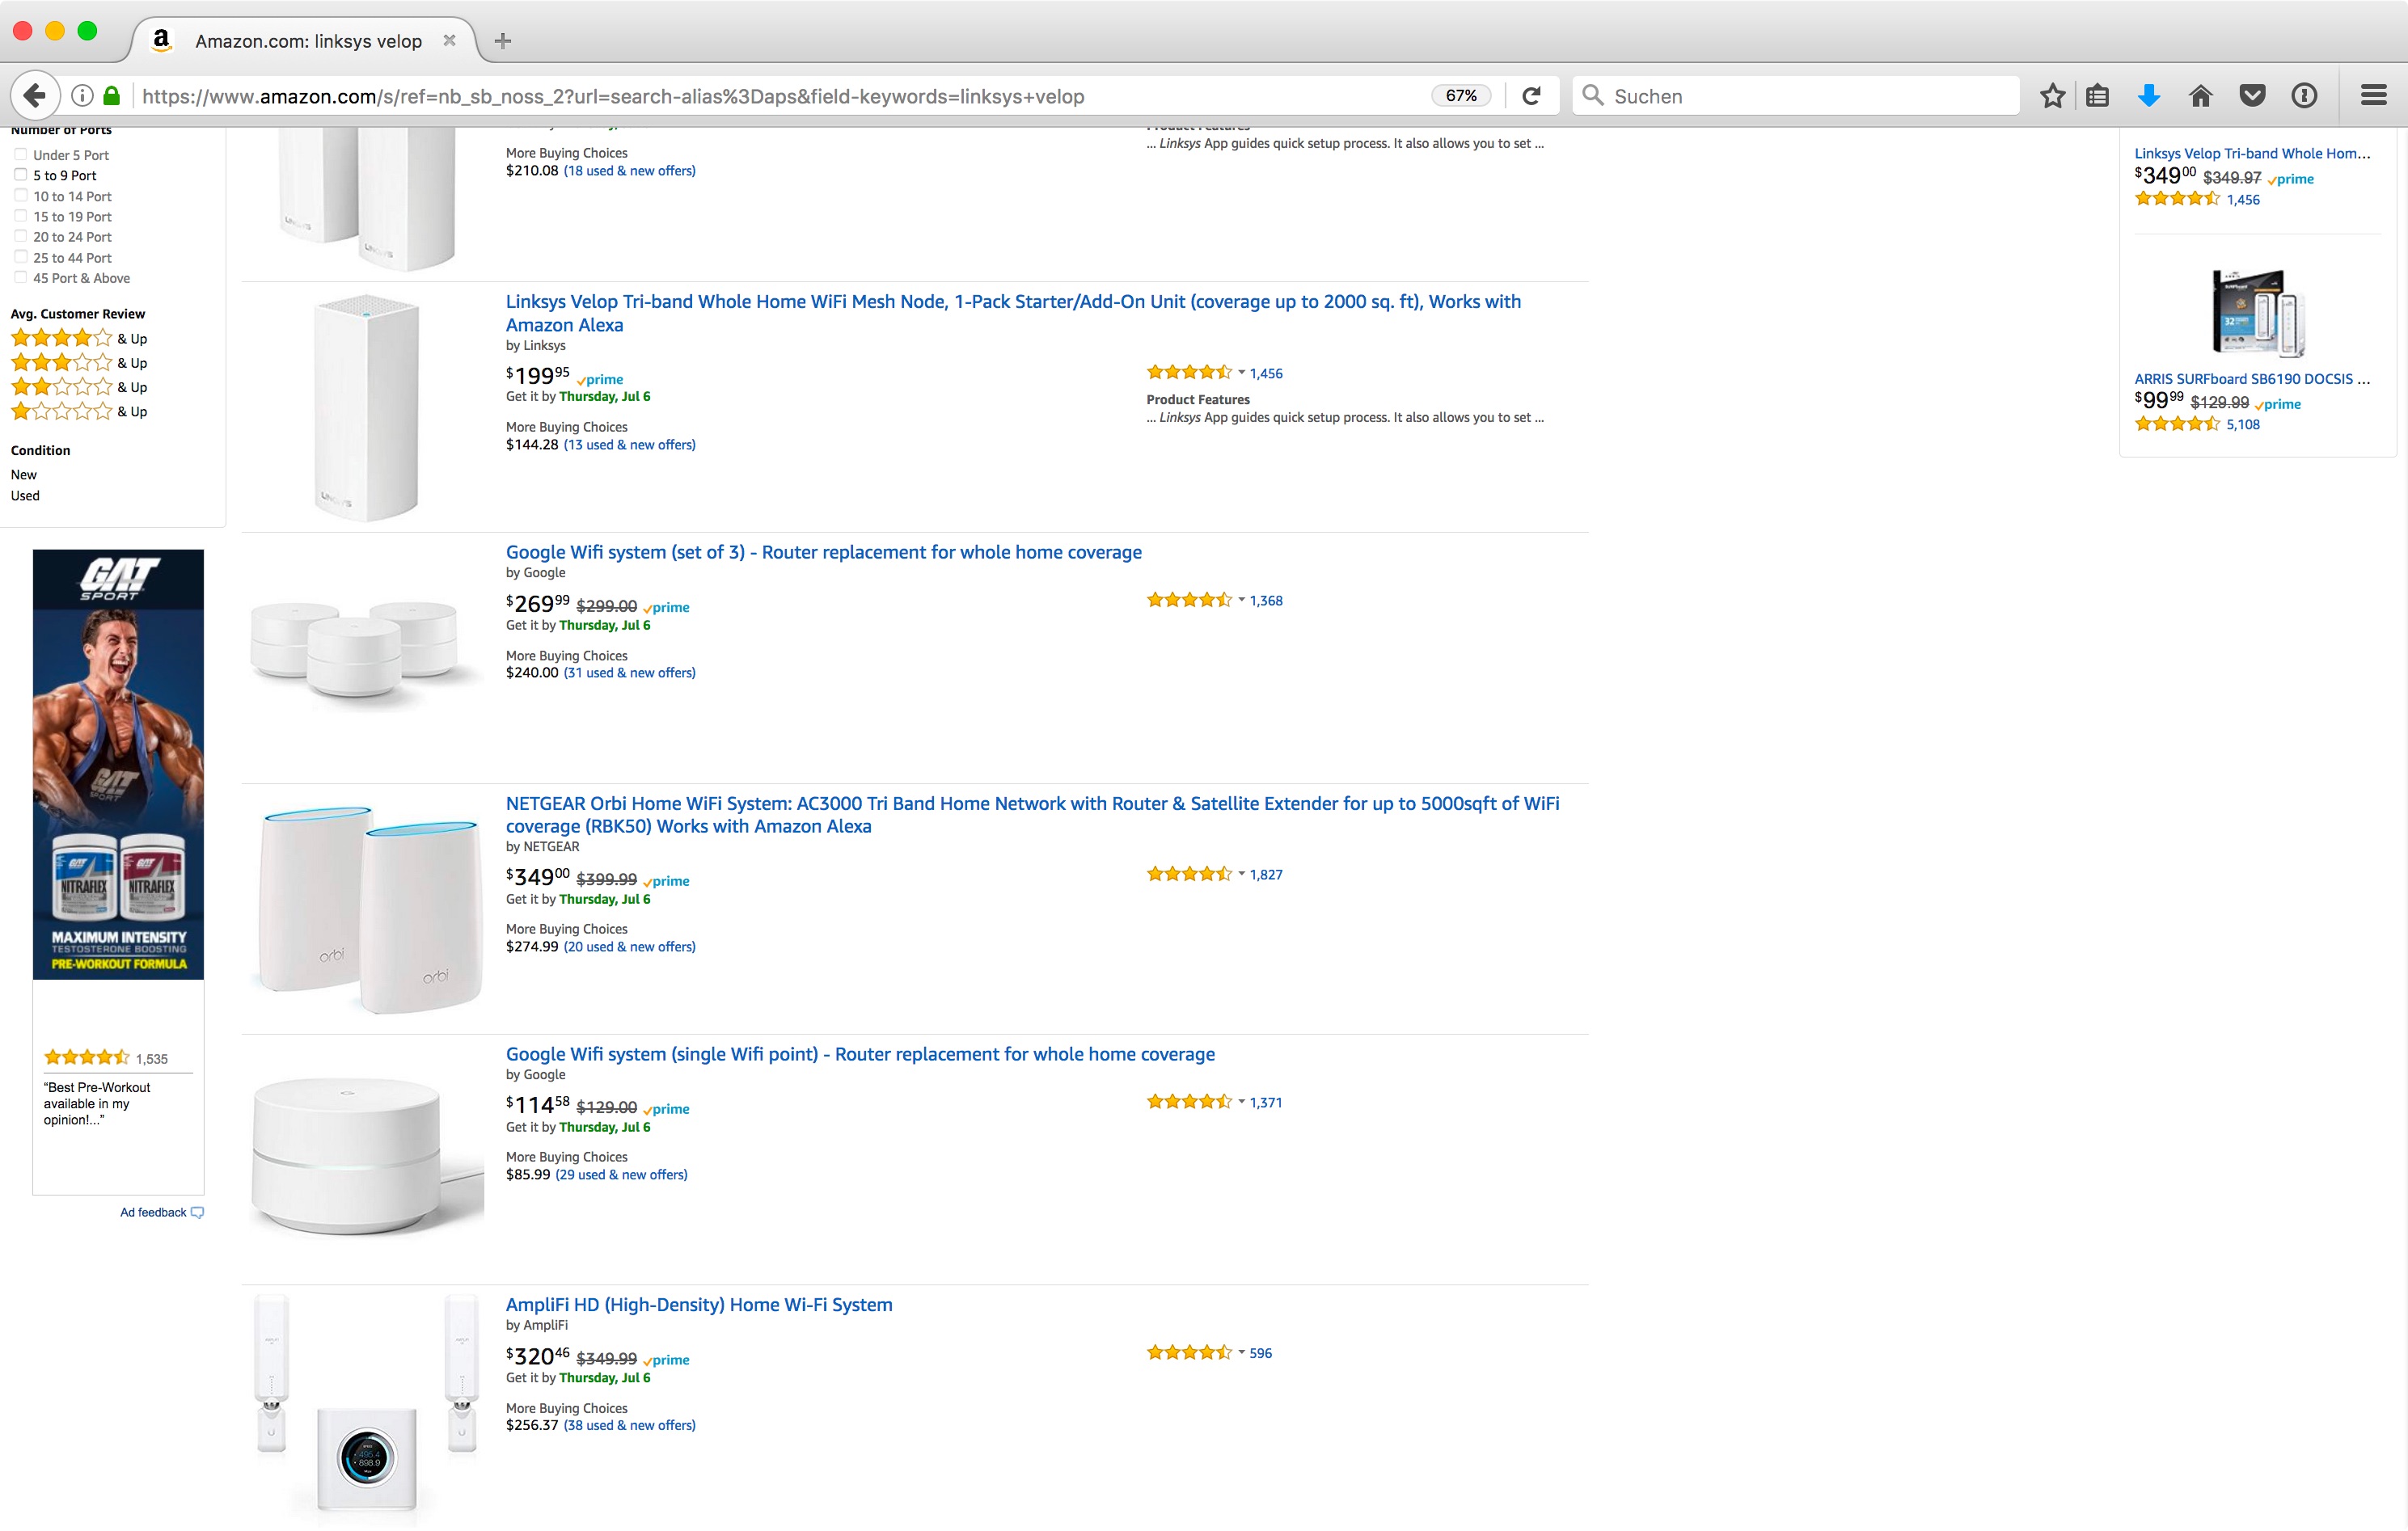The height and width of the screenshot is (1531, 2408).
Task: Click the Ad feedback speech bubble icon
Action: pos(197,1213)
